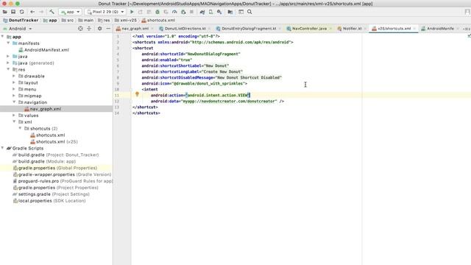
Task: Select shortcuts.xml (v25) in project tree
Action: (54, 141)
